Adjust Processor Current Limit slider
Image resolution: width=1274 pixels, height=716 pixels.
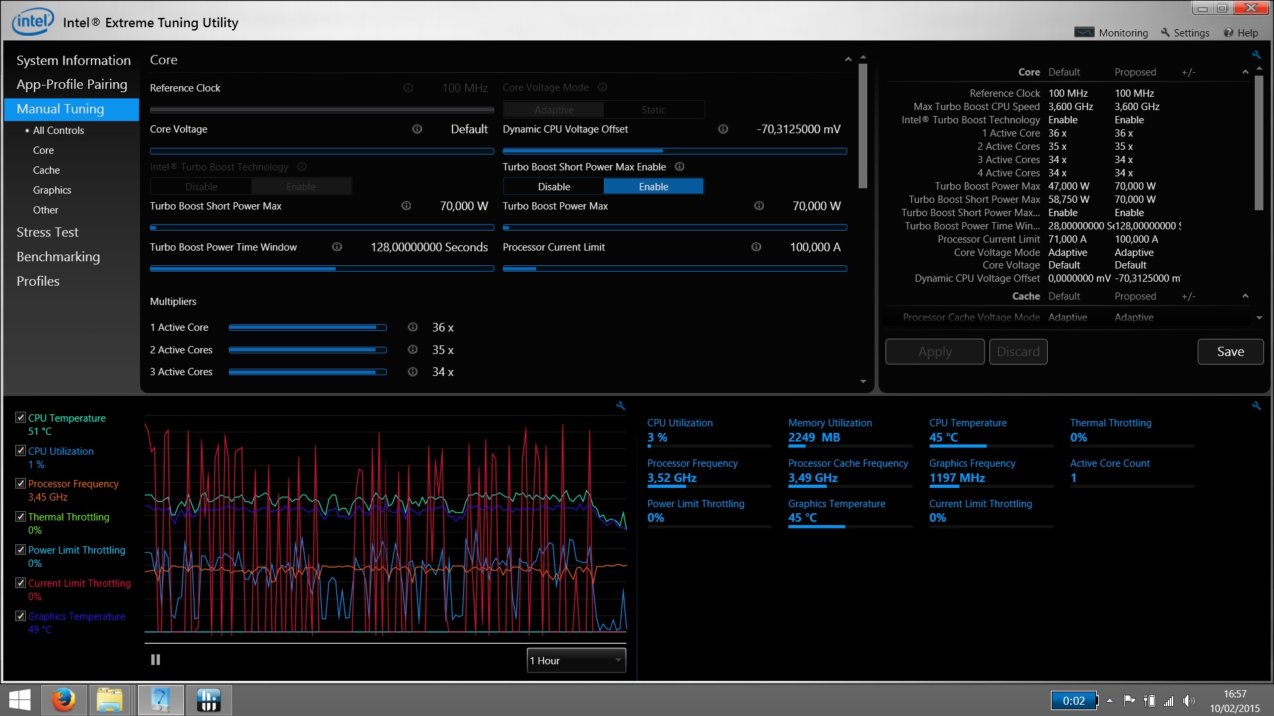[x=675, y=268]
